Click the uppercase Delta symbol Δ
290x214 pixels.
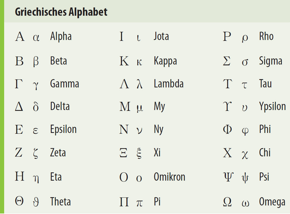point(19,107)
